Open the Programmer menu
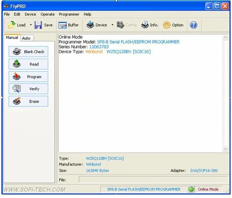The width and height of the screenshot is (232, 198). coord(69,14)
